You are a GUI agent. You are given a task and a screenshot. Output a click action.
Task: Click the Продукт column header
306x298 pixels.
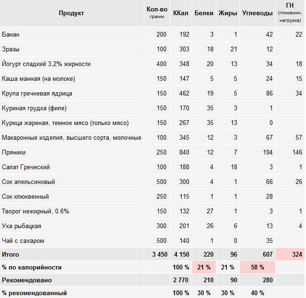(x=72, y=13)
